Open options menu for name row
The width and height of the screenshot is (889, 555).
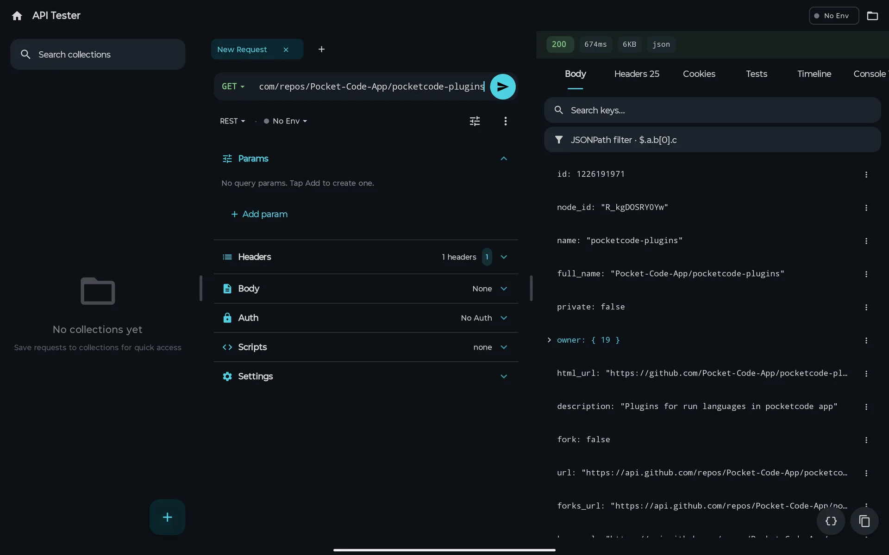pyautogui.click(x=866, y=241)
